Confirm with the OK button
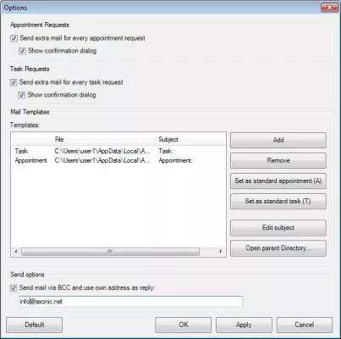The image size is (341, 339). (x=184, y=325)
